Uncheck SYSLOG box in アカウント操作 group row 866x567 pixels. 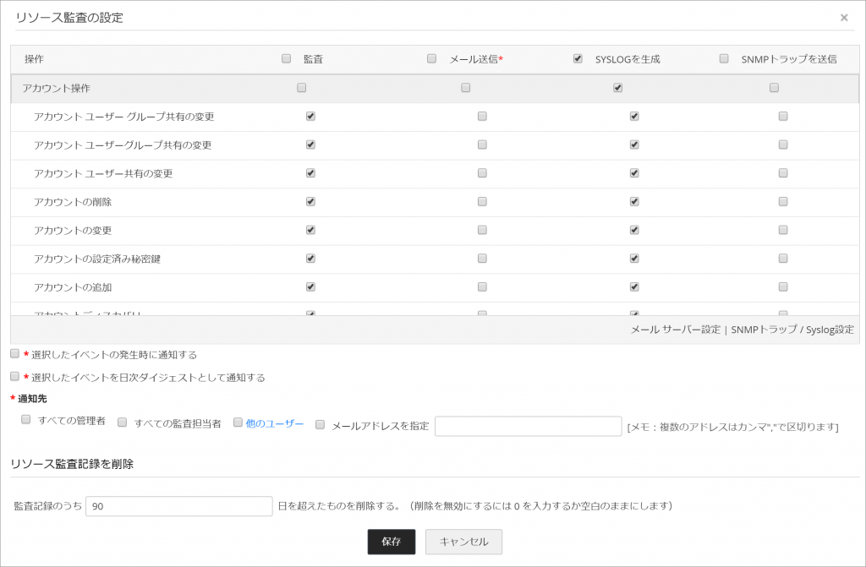coord(618,87)
